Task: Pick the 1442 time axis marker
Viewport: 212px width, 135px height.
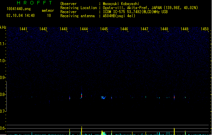Action: 43,29
